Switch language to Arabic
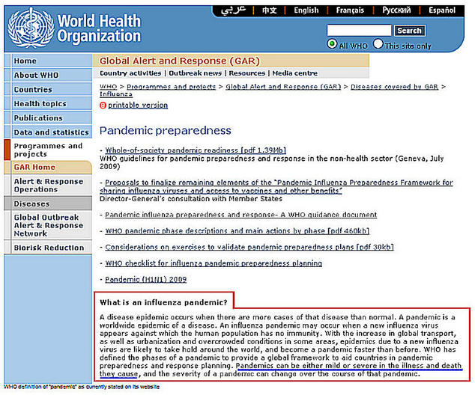The image size is (475, 395). (x=233, y=10)
